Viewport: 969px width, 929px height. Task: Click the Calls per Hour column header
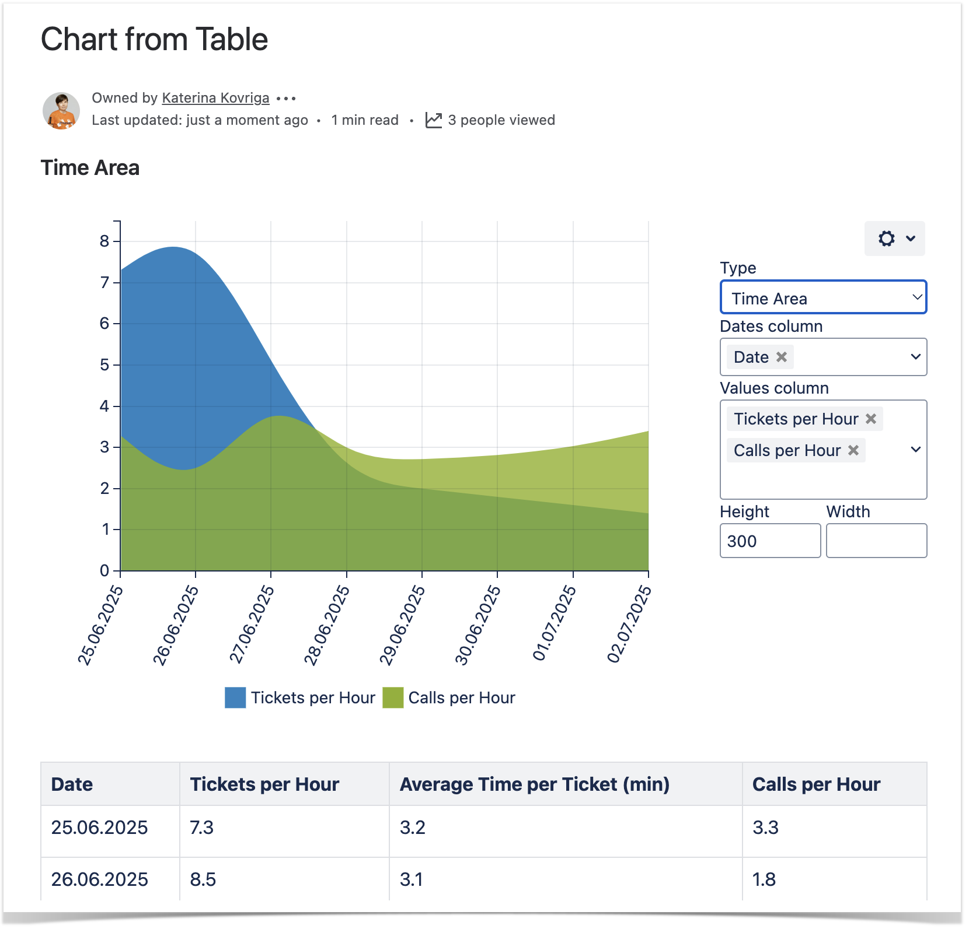click(x=816, y=784)
